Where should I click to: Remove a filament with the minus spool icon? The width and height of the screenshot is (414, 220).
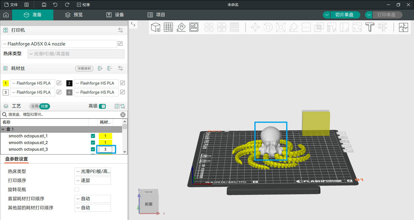(x=110, y=68)
